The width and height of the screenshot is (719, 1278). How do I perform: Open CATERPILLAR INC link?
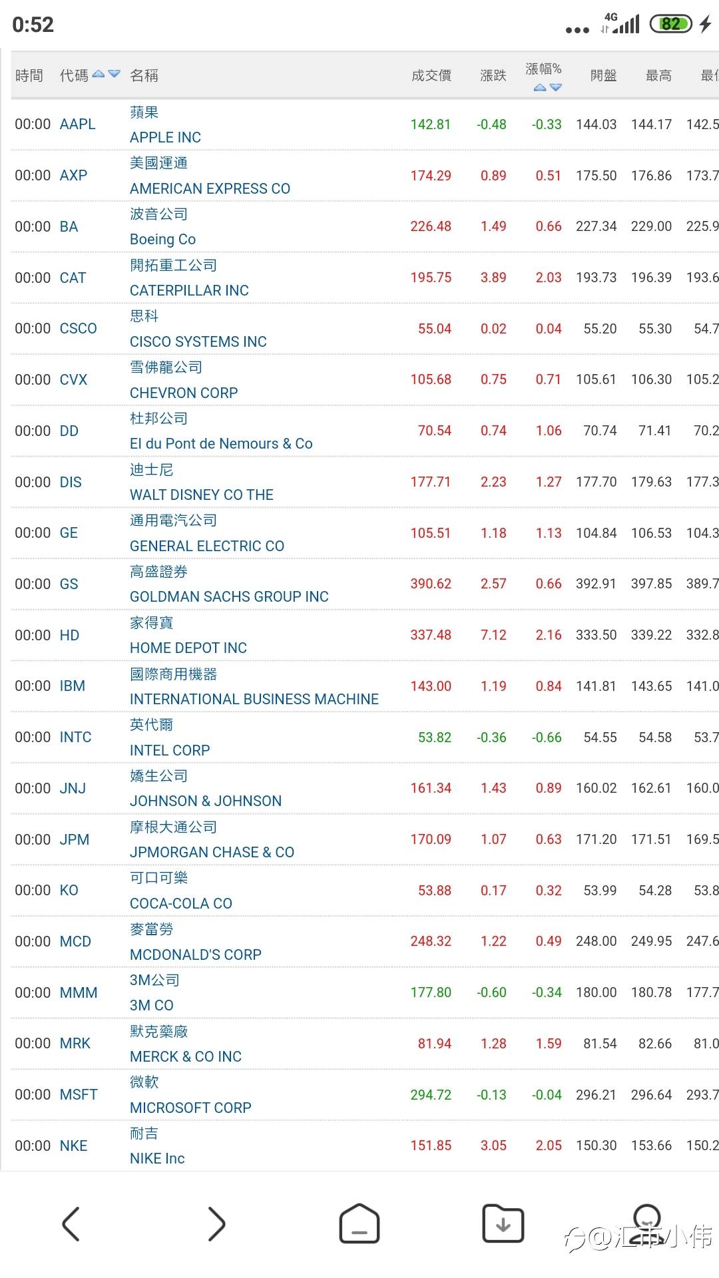[x=189, y=291]
